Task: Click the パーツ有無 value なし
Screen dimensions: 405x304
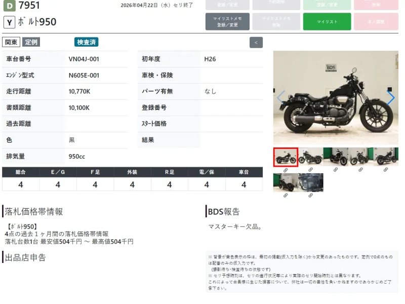Action: click(x=211, y=92)
